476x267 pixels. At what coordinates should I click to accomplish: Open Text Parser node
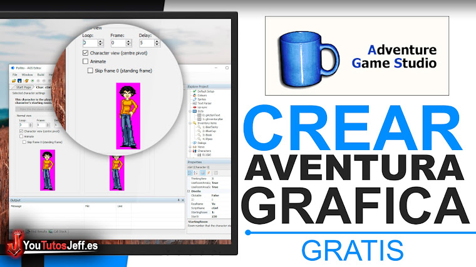[x=205, y=103]
